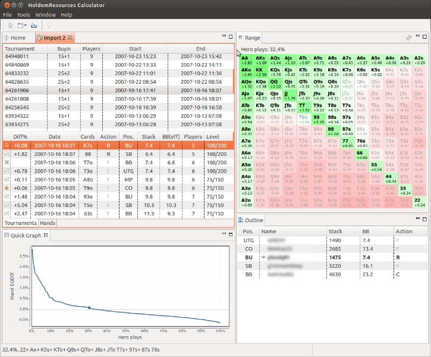
Task: Click the hero arrow icon in BU row
Action: (263, 258)
